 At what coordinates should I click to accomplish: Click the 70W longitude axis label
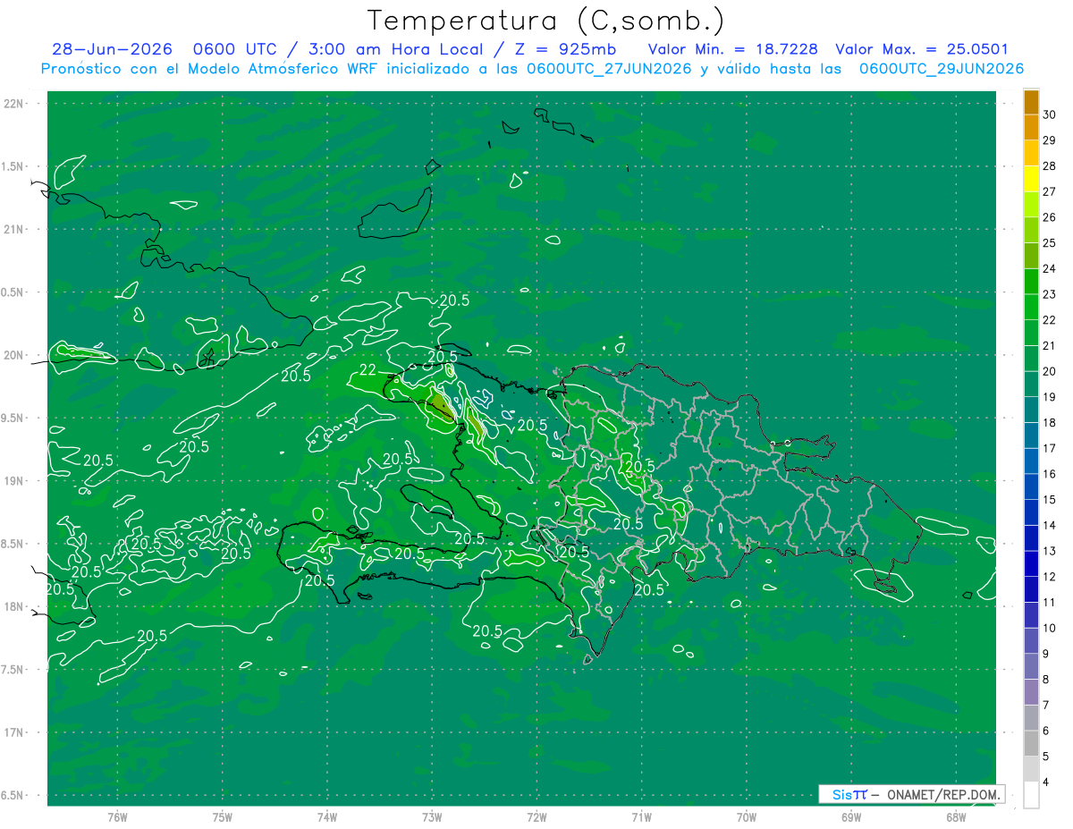746,816
